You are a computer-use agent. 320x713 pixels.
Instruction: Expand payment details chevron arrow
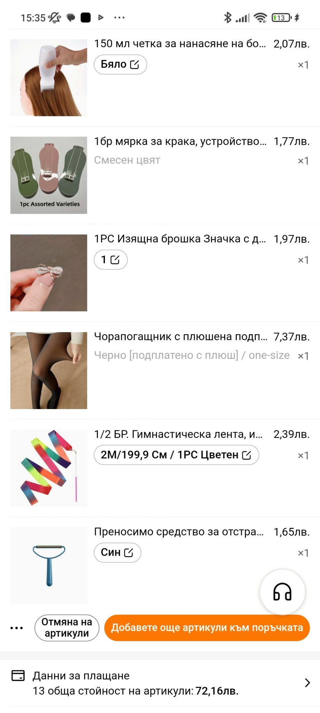(307, 683)
